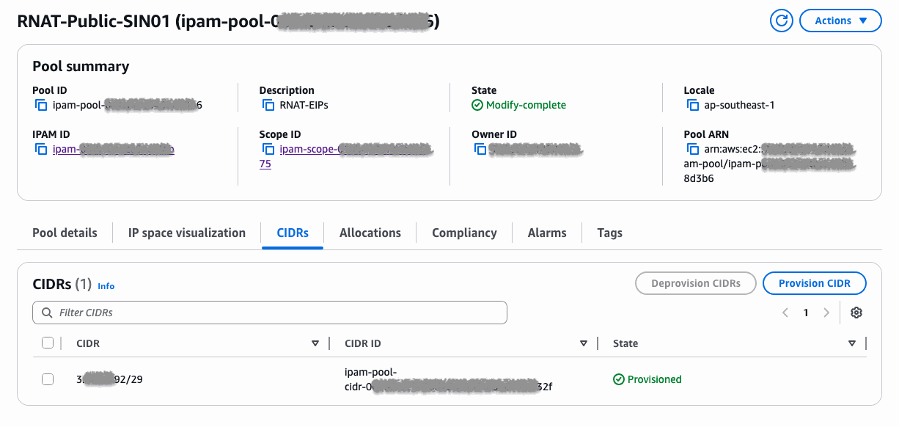Copy the Pool ID value
This screenshot has height=427, width=899.
point(41,105)
